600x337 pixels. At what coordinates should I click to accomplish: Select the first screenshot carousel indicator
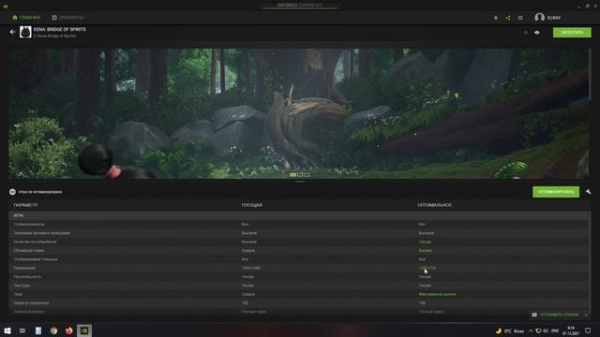point(293,175)
